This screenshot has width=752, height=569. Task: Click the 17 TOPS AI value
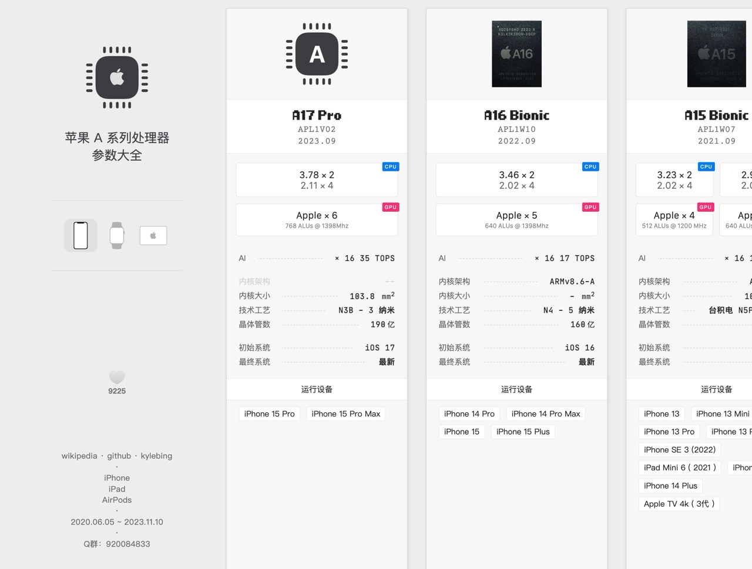click(577, 258)
